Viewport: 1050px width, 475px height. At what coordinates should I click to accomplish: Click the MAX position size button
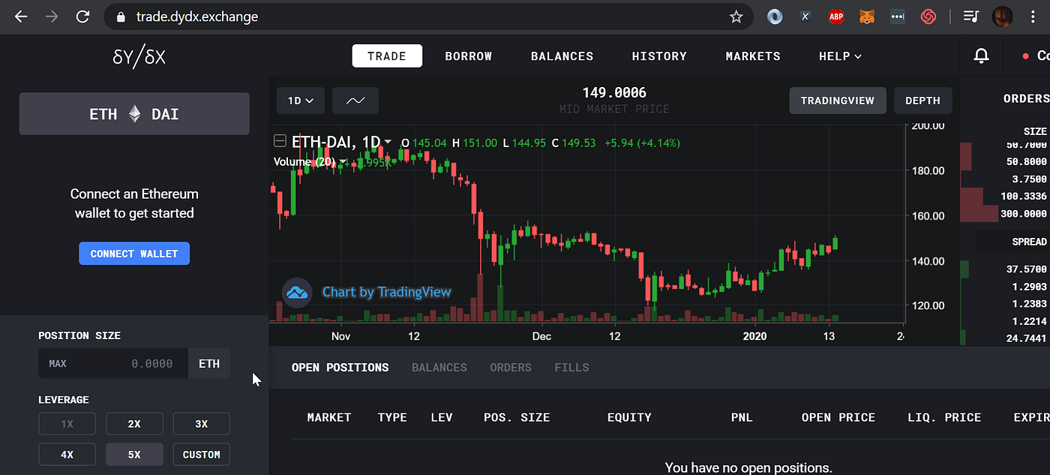(x=58, y=364)
